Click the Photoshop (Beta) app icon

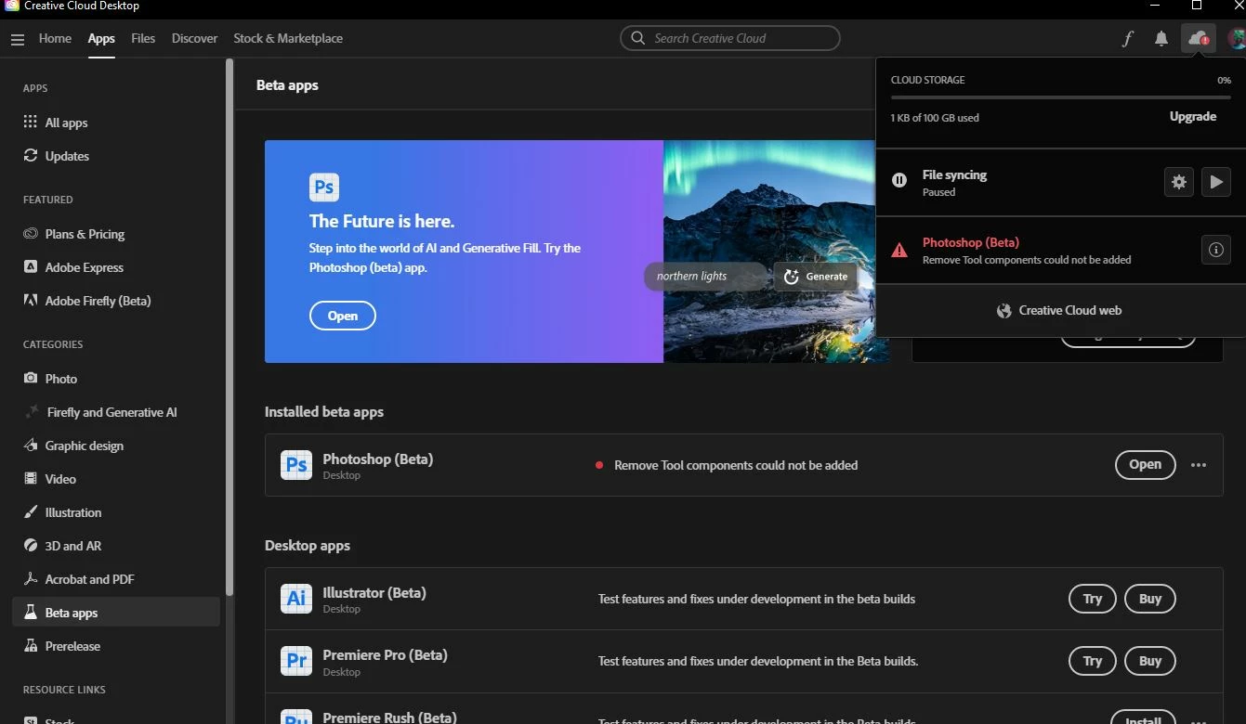pyautogui.click(x=296, y=465)
